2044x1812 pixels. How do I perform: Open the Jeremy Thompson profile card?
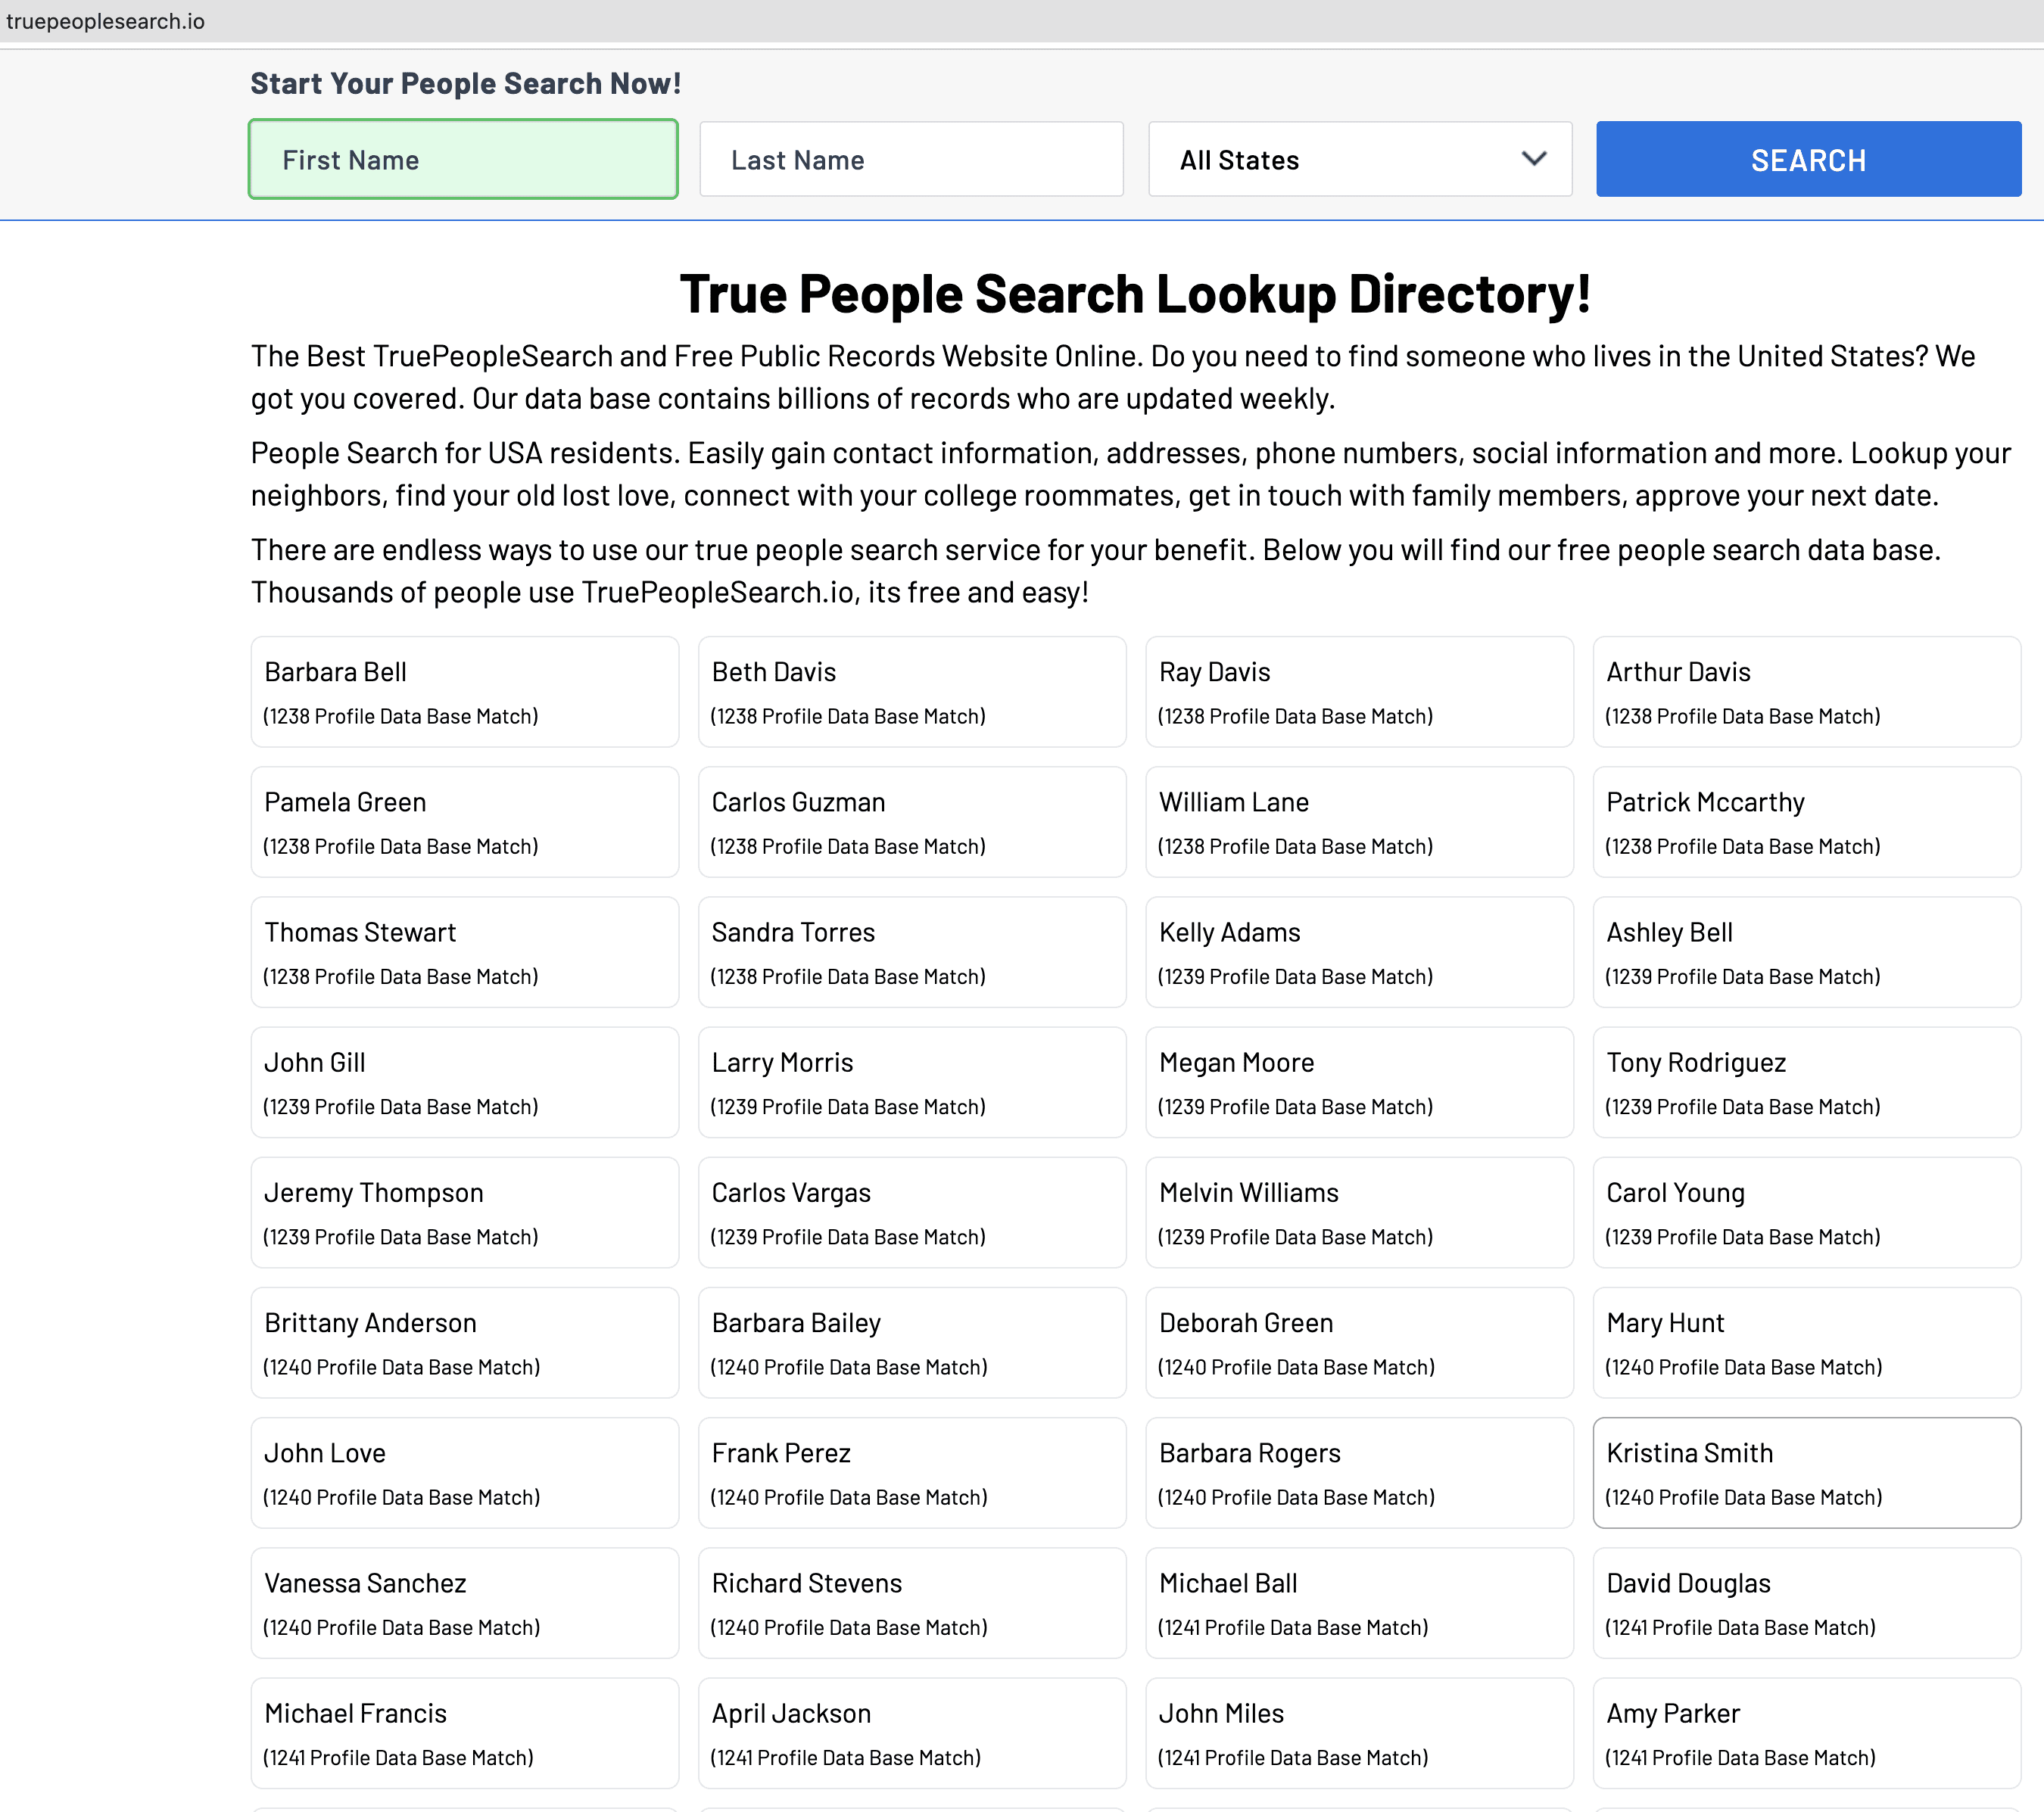[x=464, y=1212]
